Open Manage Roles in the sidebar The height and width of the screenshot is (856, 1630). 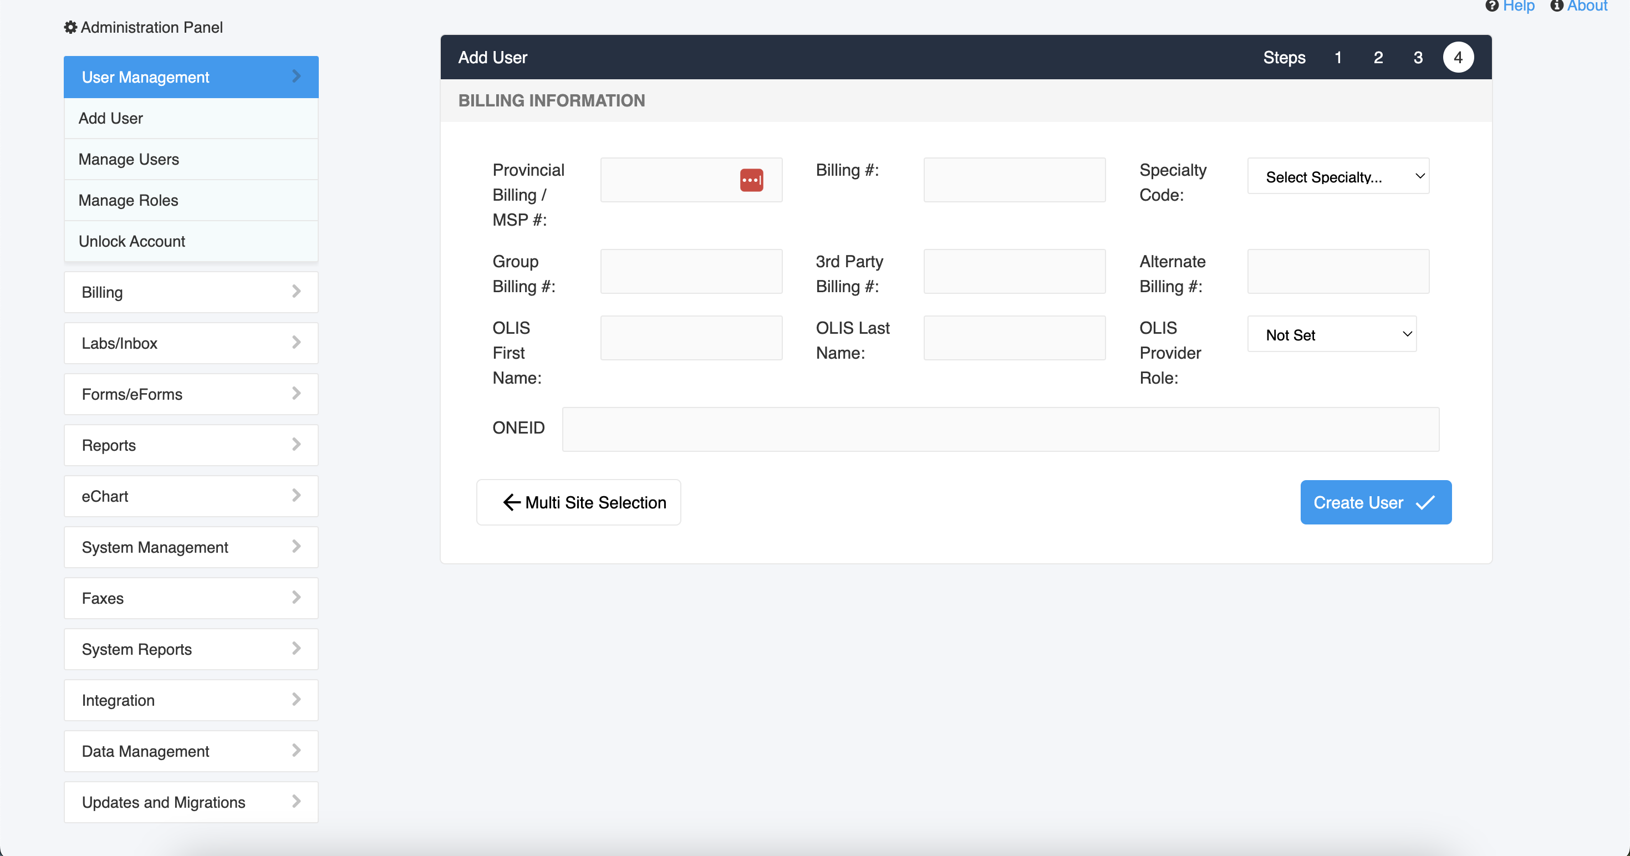tap(191, 201)
